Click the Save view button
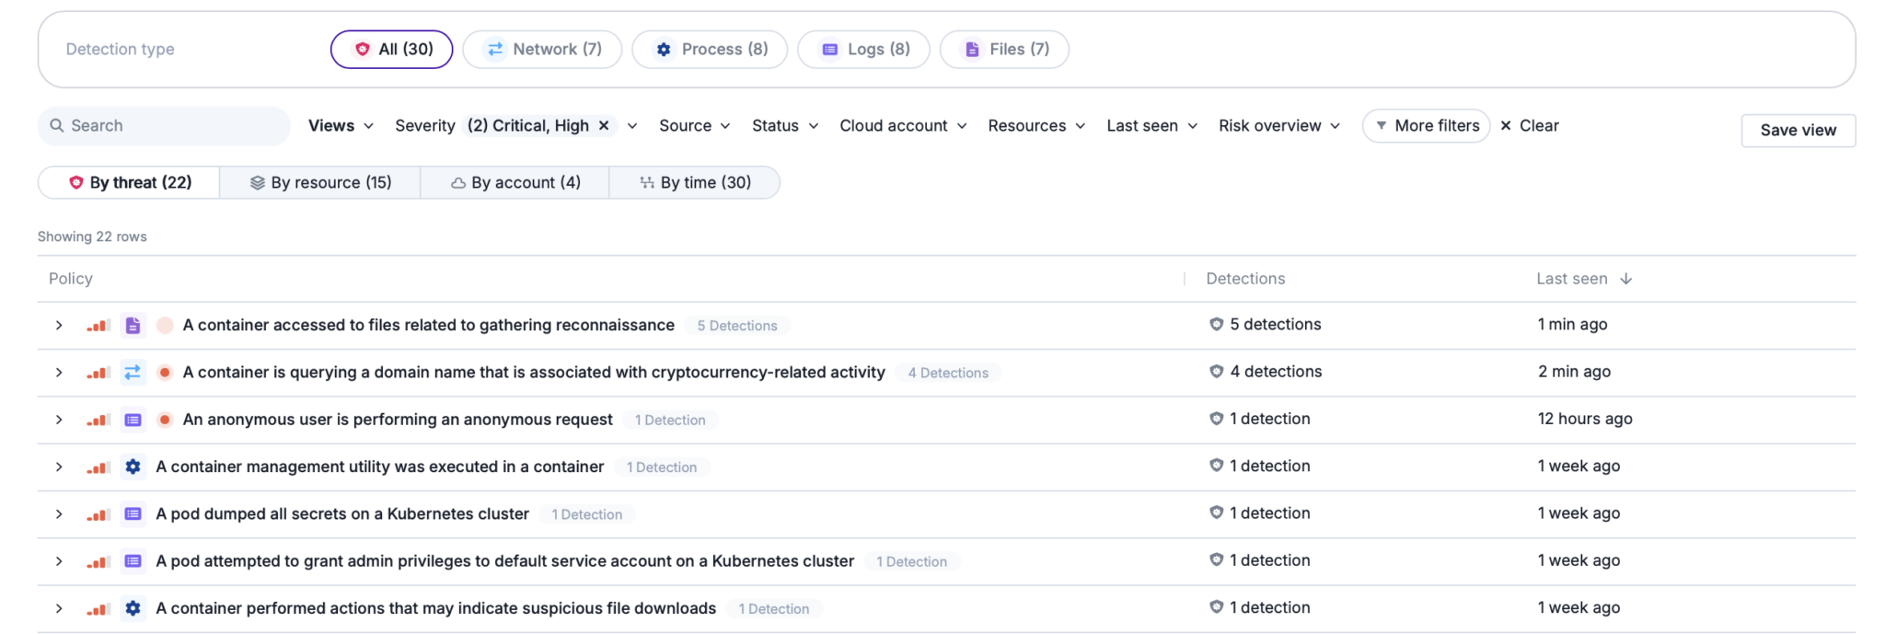The height and width of the screenshot is (634, 1885). [x=1798, y=131]
